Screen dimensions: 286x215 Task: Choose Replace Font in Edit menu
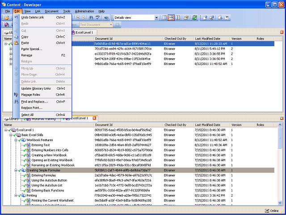click(42, 108)
